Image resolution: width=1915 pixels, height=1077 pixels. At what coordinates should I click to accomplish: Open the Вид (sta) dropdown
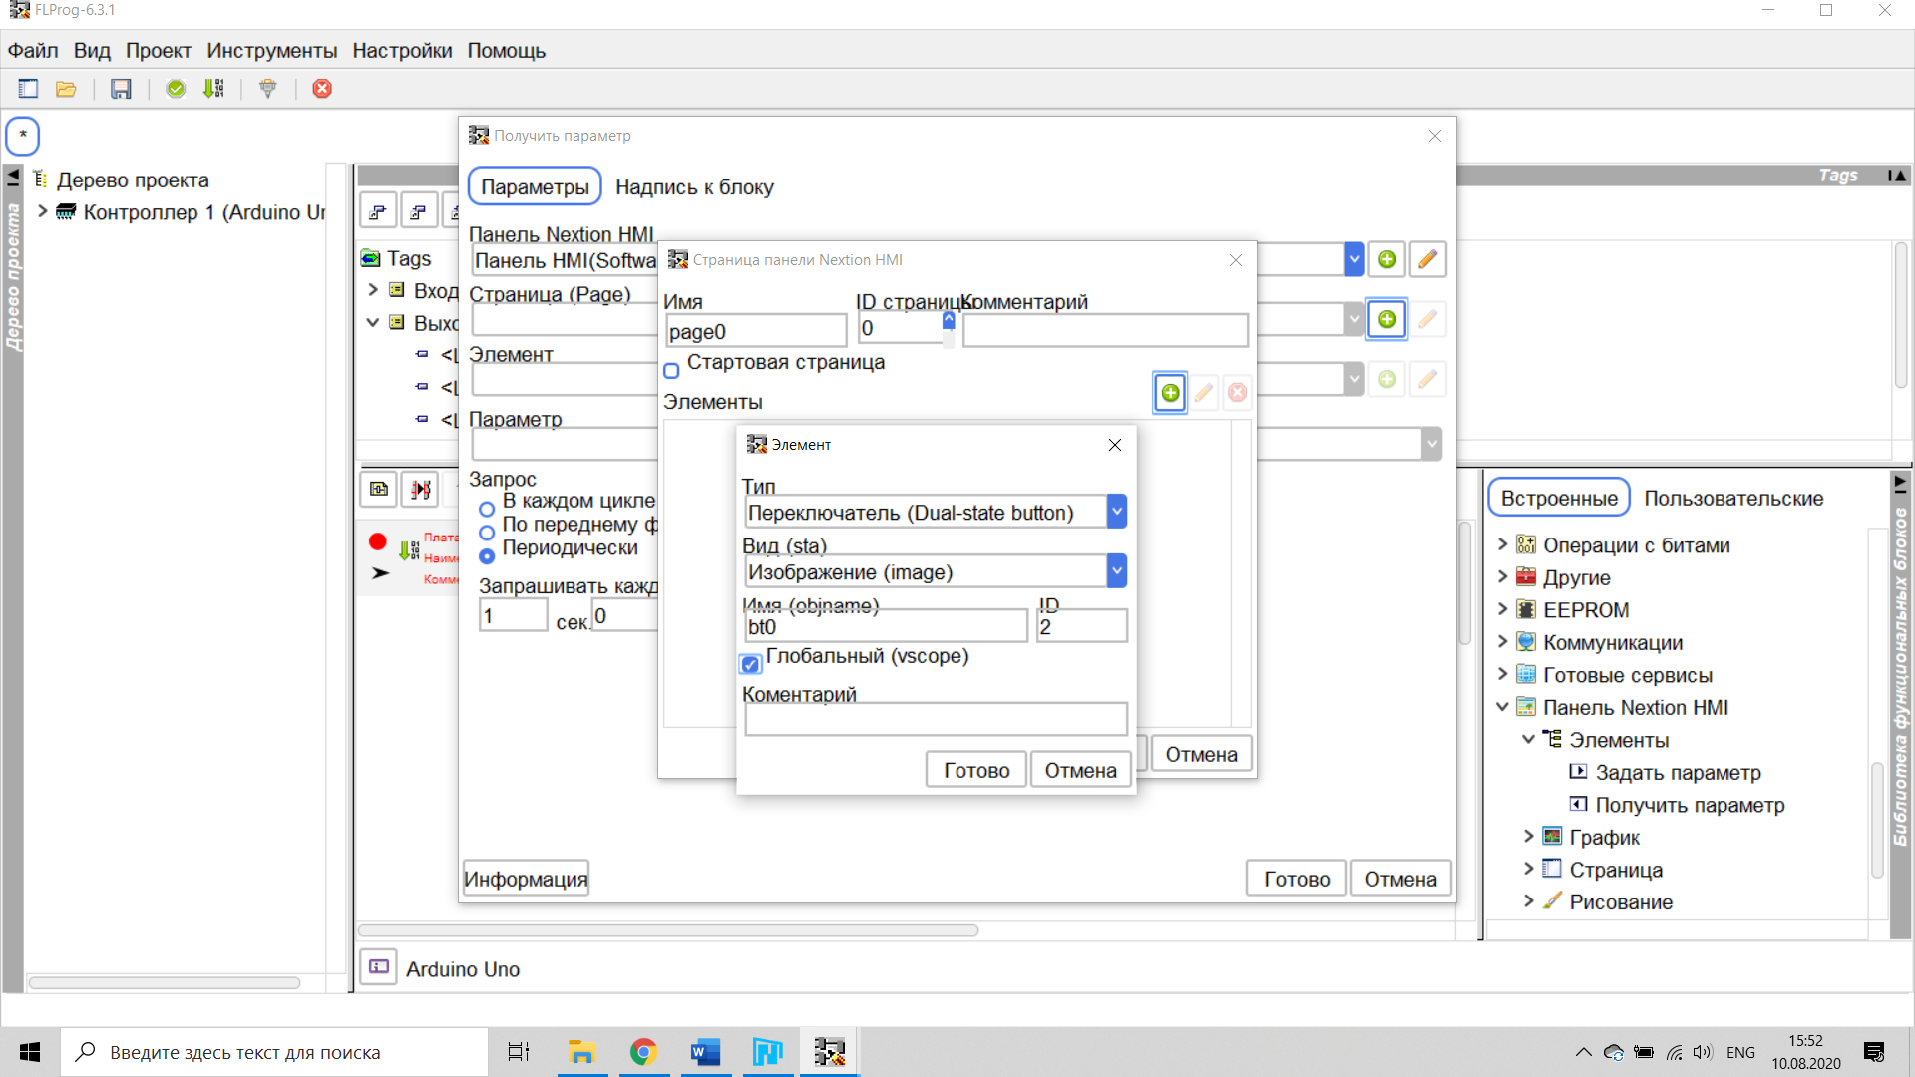1117,571
